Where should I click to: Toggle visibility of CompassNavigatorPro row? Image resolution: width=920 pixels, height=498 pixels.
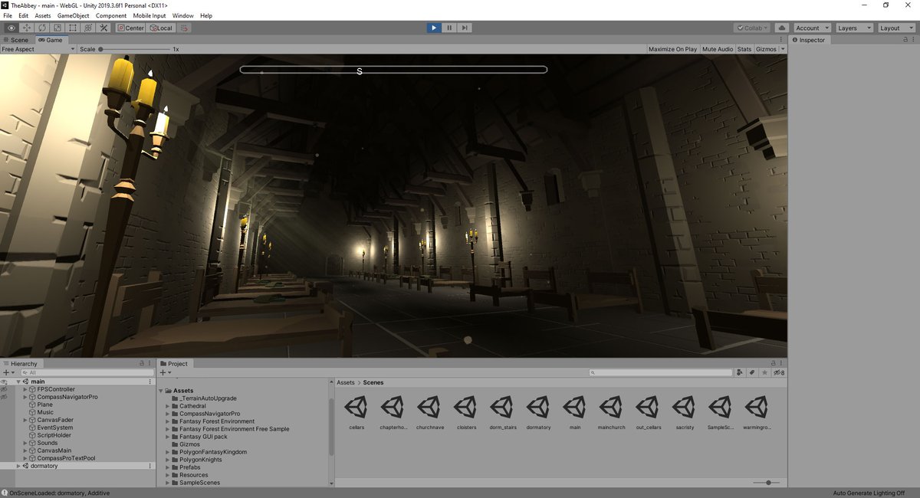pos(4,397)
